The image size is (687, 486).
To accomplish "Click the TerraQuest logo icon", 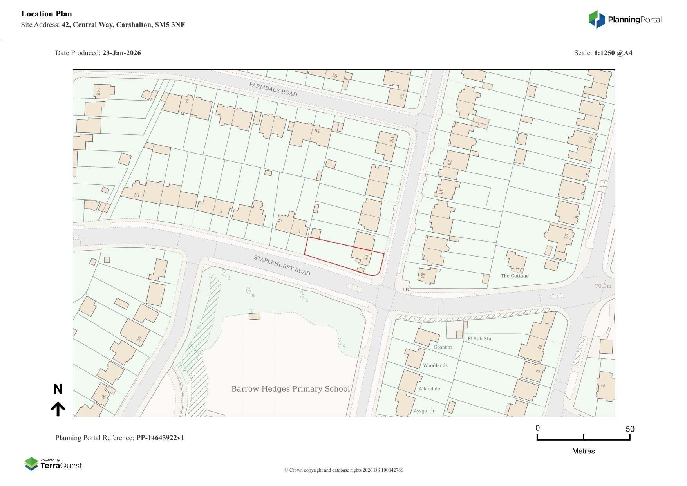I will (31, 464).
